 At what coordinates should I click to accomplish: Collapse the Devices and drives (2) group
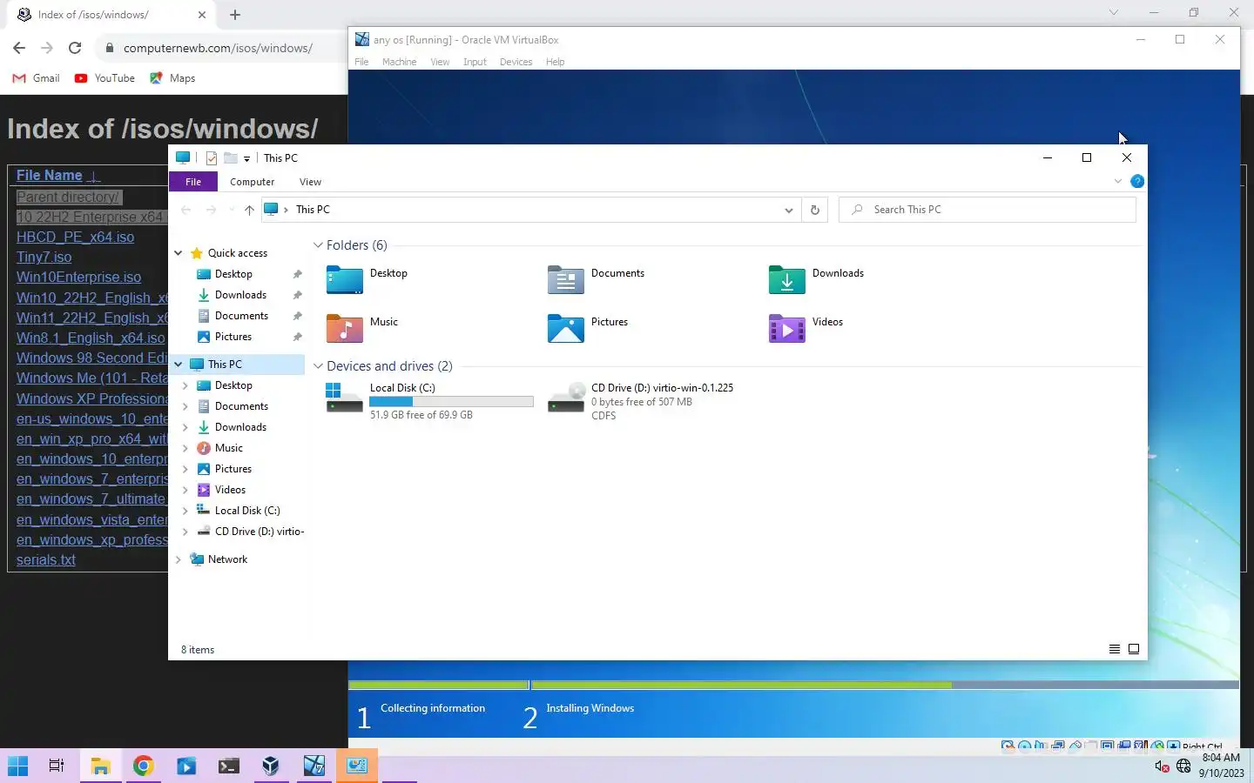pos(319,366)
